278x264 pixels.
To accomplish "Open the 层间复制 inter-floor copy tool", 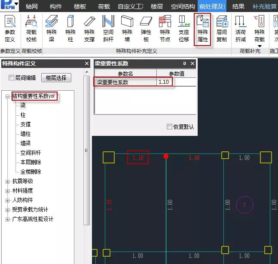I will click(x=222, y=28).
